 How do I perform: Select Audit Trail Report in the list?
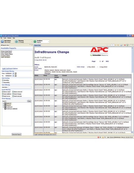(x=6, y=57)
